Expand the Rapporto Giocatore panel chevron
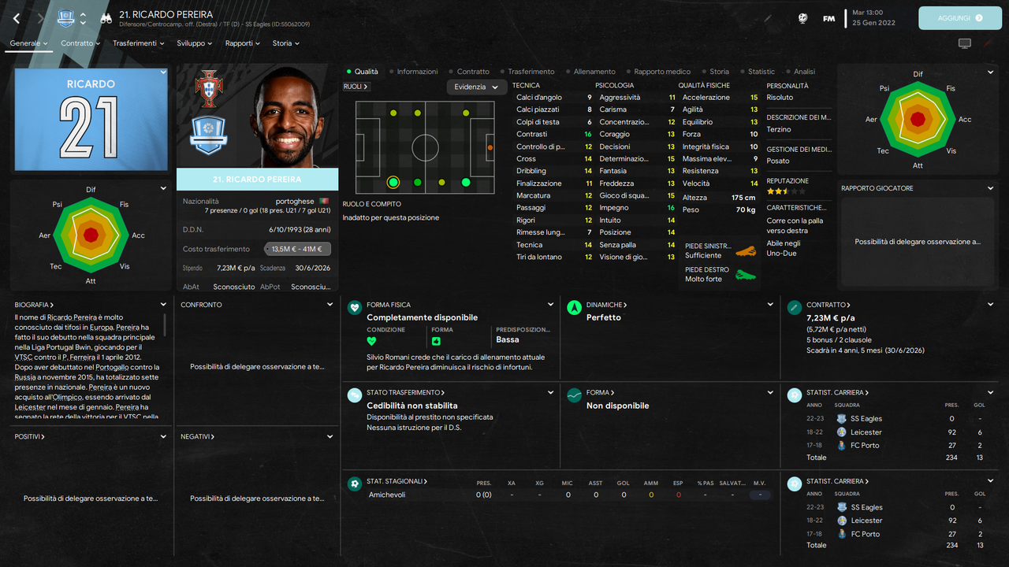This screenshot has width=1009, height=567. tap(991, 188)
